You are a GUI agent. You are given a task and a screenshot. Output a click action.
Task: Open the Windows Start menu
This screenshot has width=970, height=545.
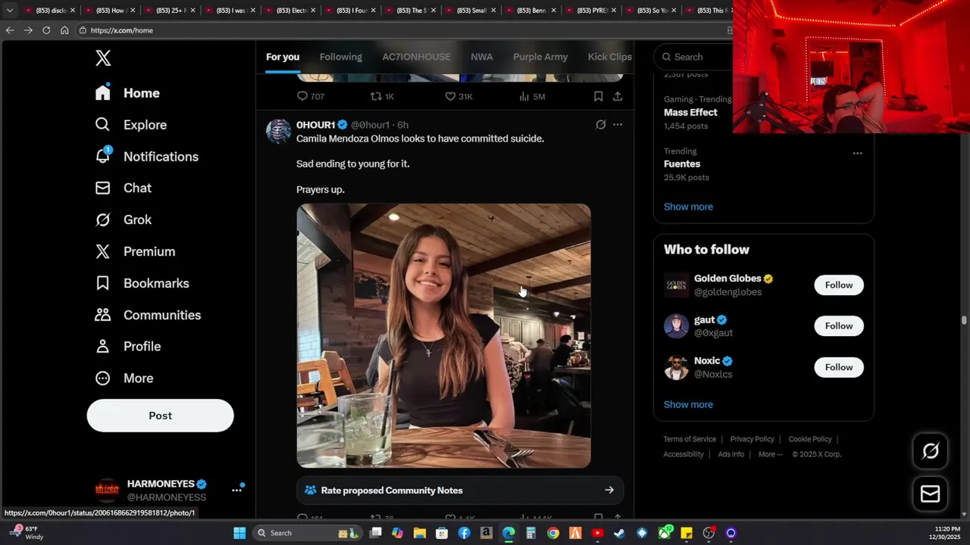point(239,533)
